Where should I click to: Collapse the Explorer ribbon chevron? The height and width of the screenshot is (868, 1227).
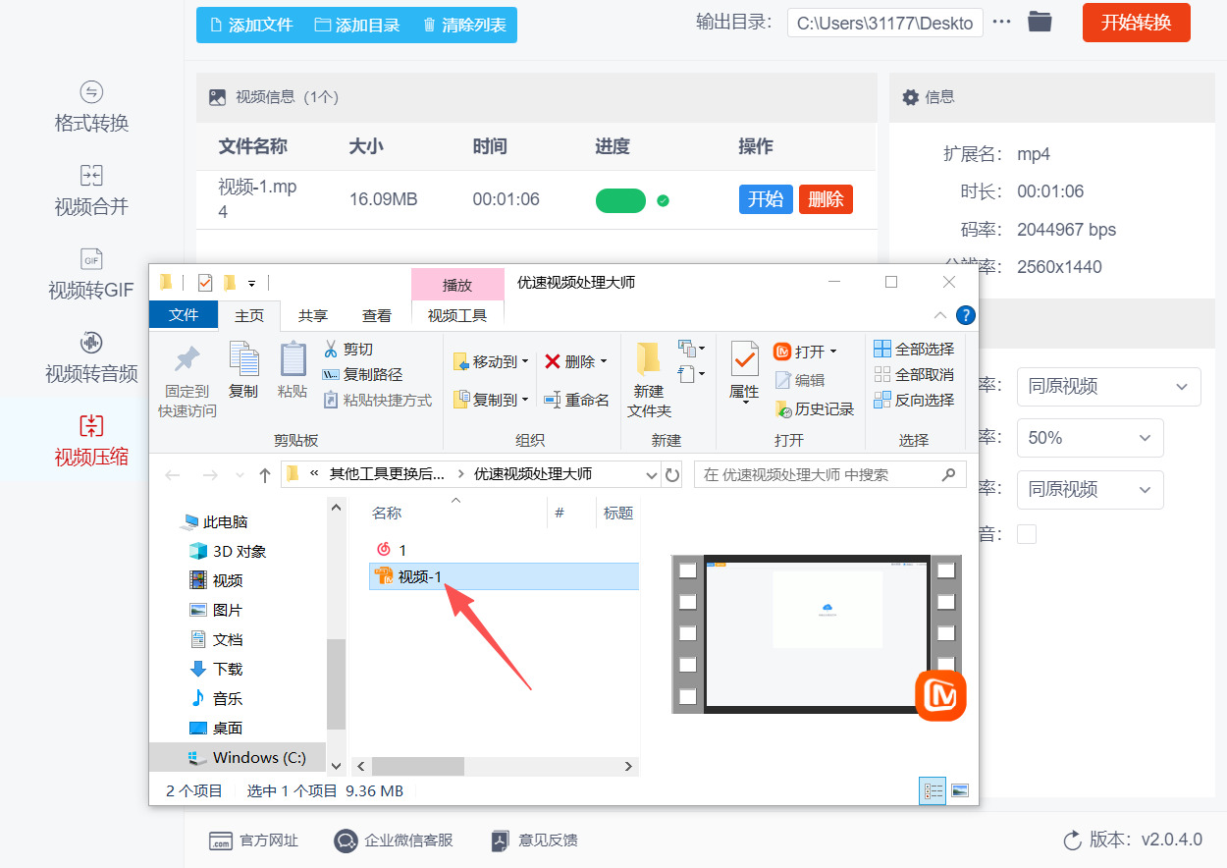pos(939,315)
